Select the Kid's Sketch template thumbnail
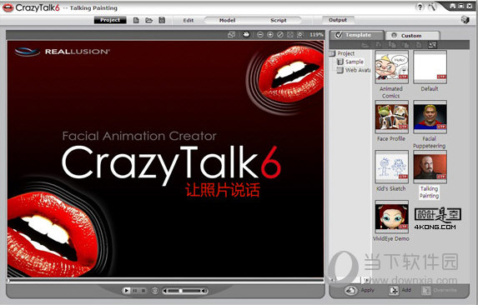 [x=392, y=167]
